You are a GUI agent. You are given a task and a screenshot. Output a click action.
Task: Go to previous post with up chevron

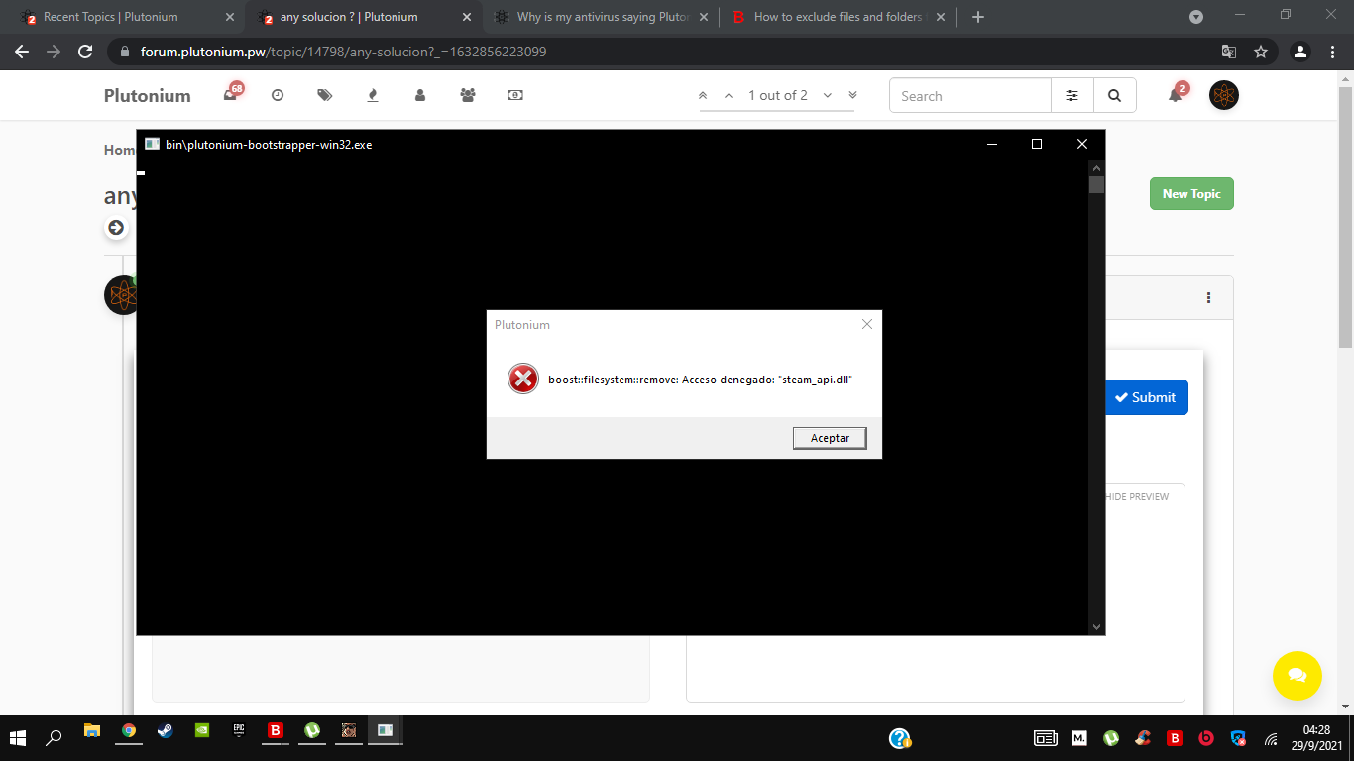click(729, 96)
